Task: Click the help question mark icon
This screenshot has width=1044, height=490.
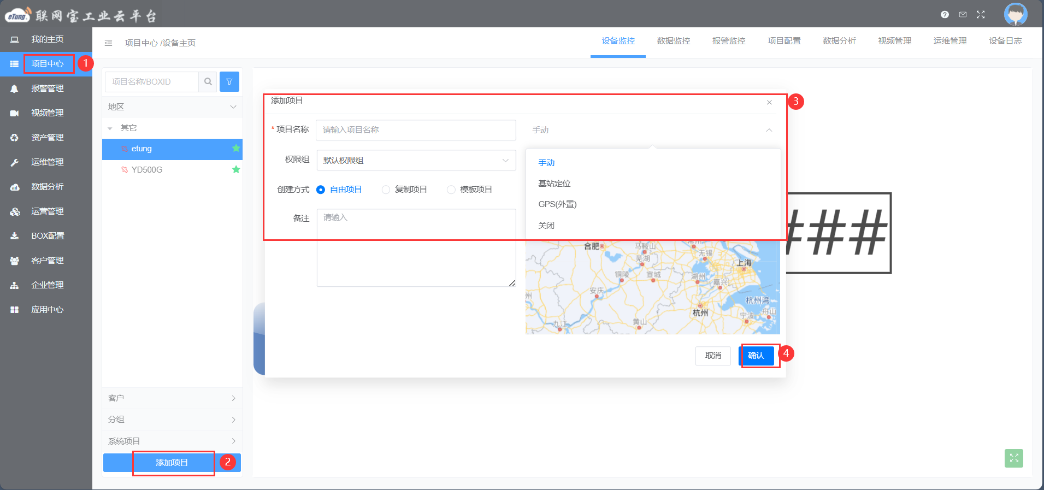Action: (945, 15)
